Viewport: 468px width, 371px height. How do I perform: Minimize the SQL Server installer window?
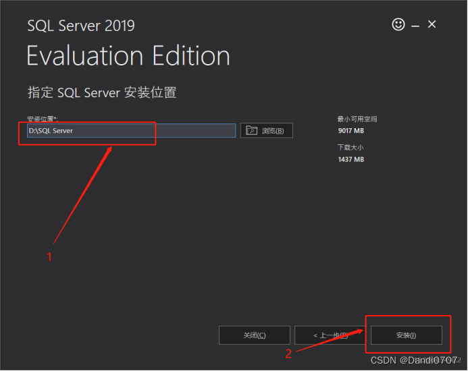415,26
